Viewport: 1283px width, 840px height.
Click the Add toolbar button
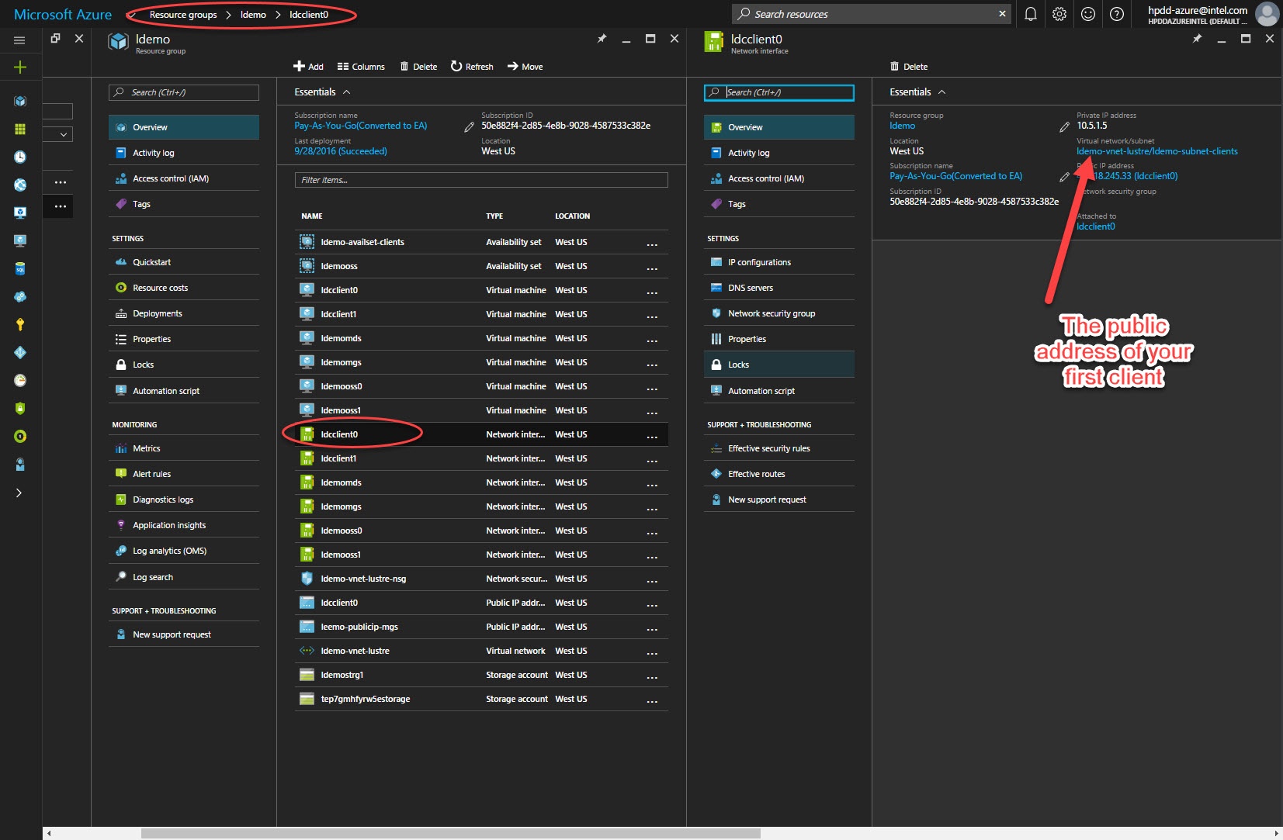[308, 67]
